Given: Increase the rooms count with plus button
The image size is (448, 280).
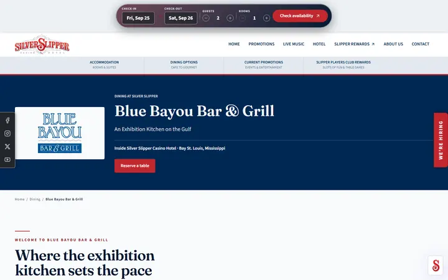Looking at the screenshot, I should click(x=266, y=18).
